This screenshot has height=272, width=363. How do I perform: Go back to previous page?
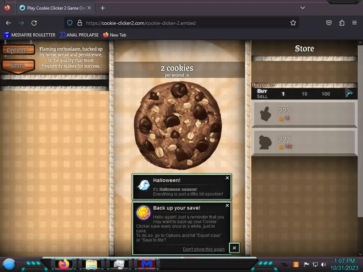point(9,23)
